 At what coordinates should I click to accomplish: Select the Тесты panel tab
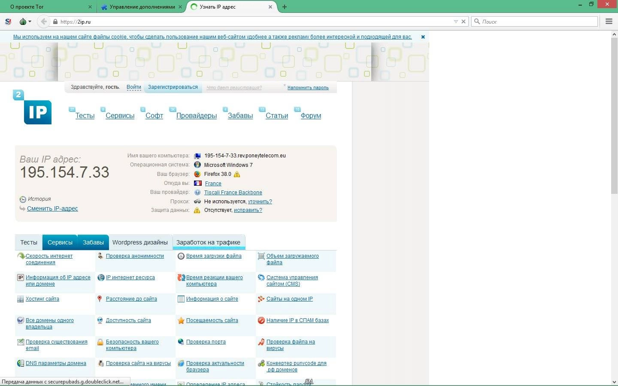(29, 242)
